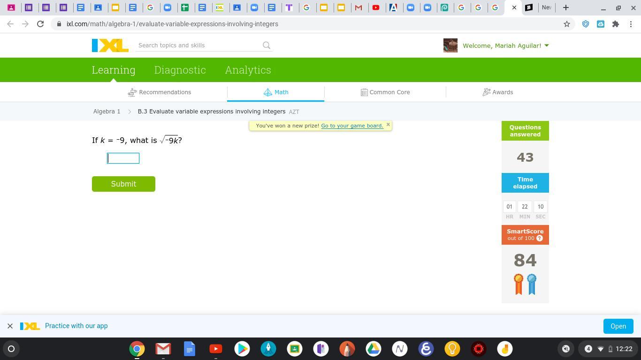Open the Welcome, Mariah Aguilar account menu
Image resolution: width=641 pixels, height=360 pixels.
(506, 45)
